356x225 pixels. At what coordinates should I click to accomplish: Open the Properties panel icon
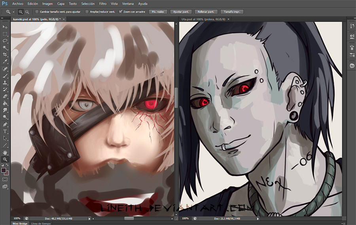click(x=352, y=36)
